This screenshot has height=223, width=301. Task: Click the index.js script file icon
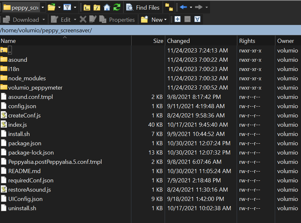[4, 124]
